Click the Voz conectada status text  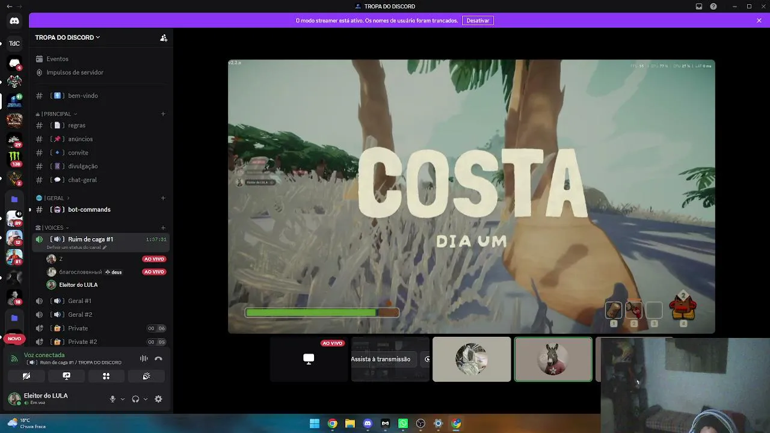point(45,355)
